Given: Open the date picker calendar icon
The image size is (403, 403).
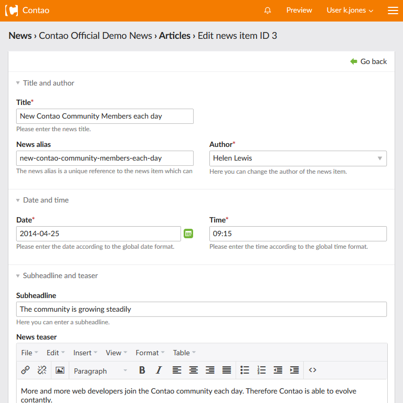Looking at the screenshot, I should [188, 234].
